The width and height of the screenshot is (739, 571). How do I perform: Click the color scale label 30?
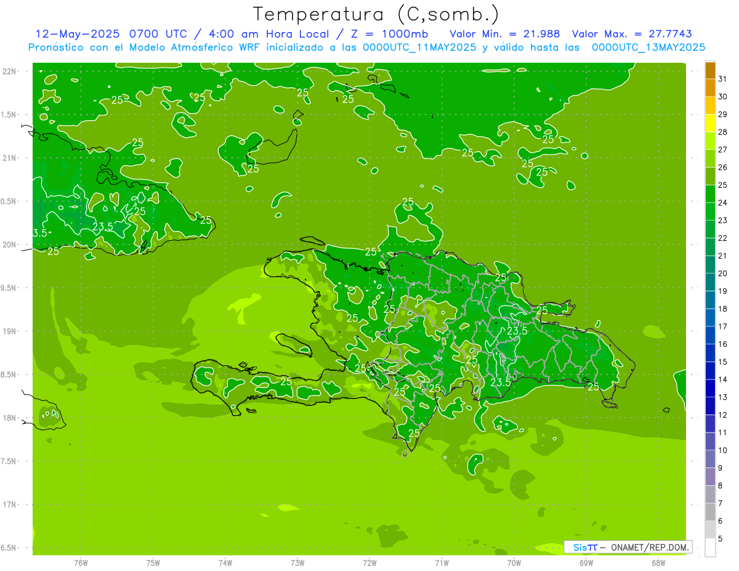(723, 97)
